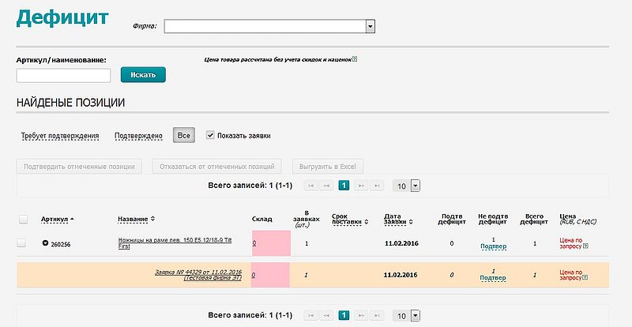Collapse row 260256 with the minus icon
632x327 pixels.
pyautogui.click(x=45, y=243)
